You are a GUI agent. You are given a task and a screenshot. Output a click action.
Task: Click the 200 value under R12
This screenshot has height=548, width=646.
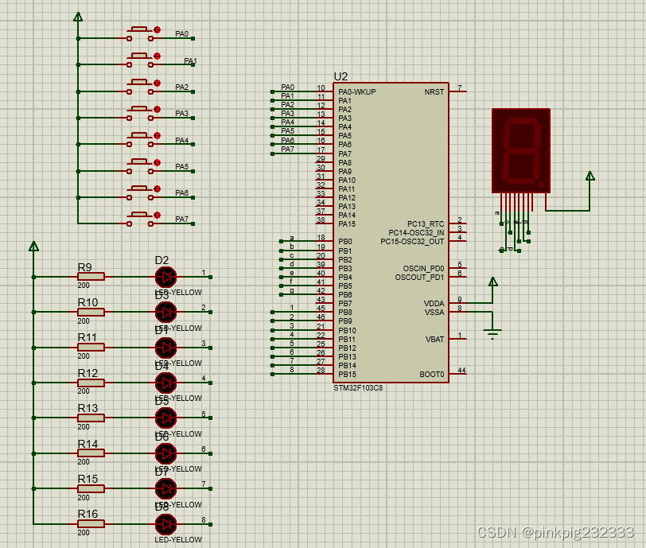tap(84, 391)
